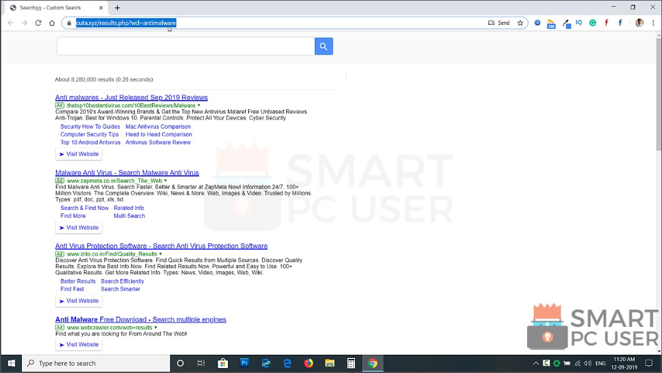Expand the ad info arrow next to thetop10bestantivirus.com

(197, 105)
